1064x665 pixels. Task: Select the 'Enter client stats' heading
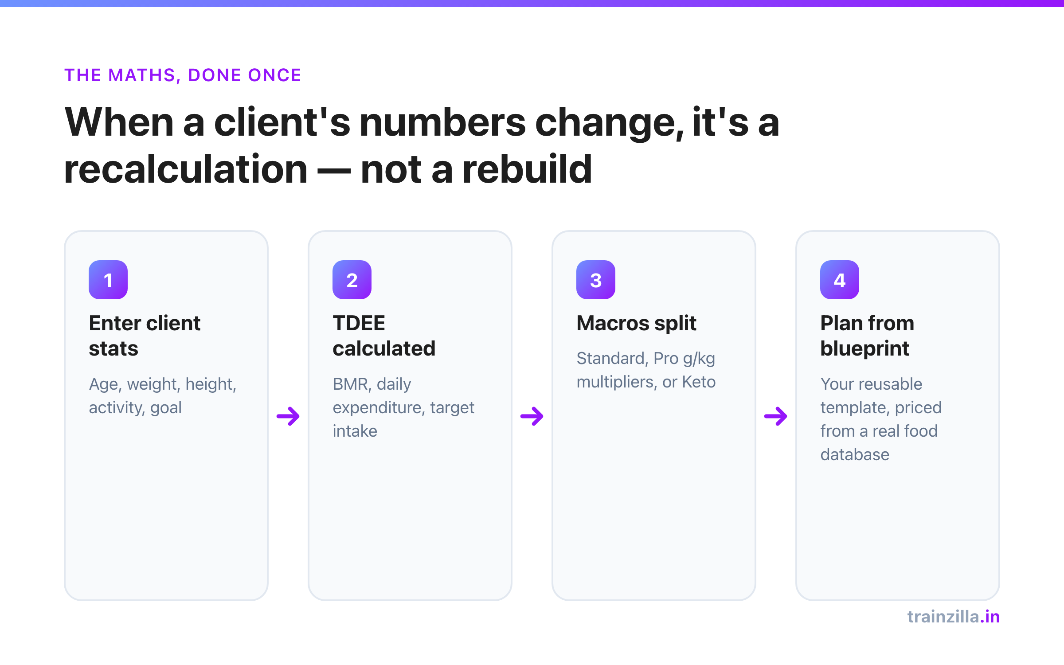(x=145, y=336)
